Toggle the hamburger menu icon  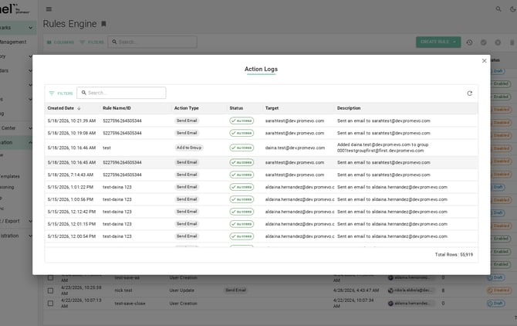tap(49, 9)
